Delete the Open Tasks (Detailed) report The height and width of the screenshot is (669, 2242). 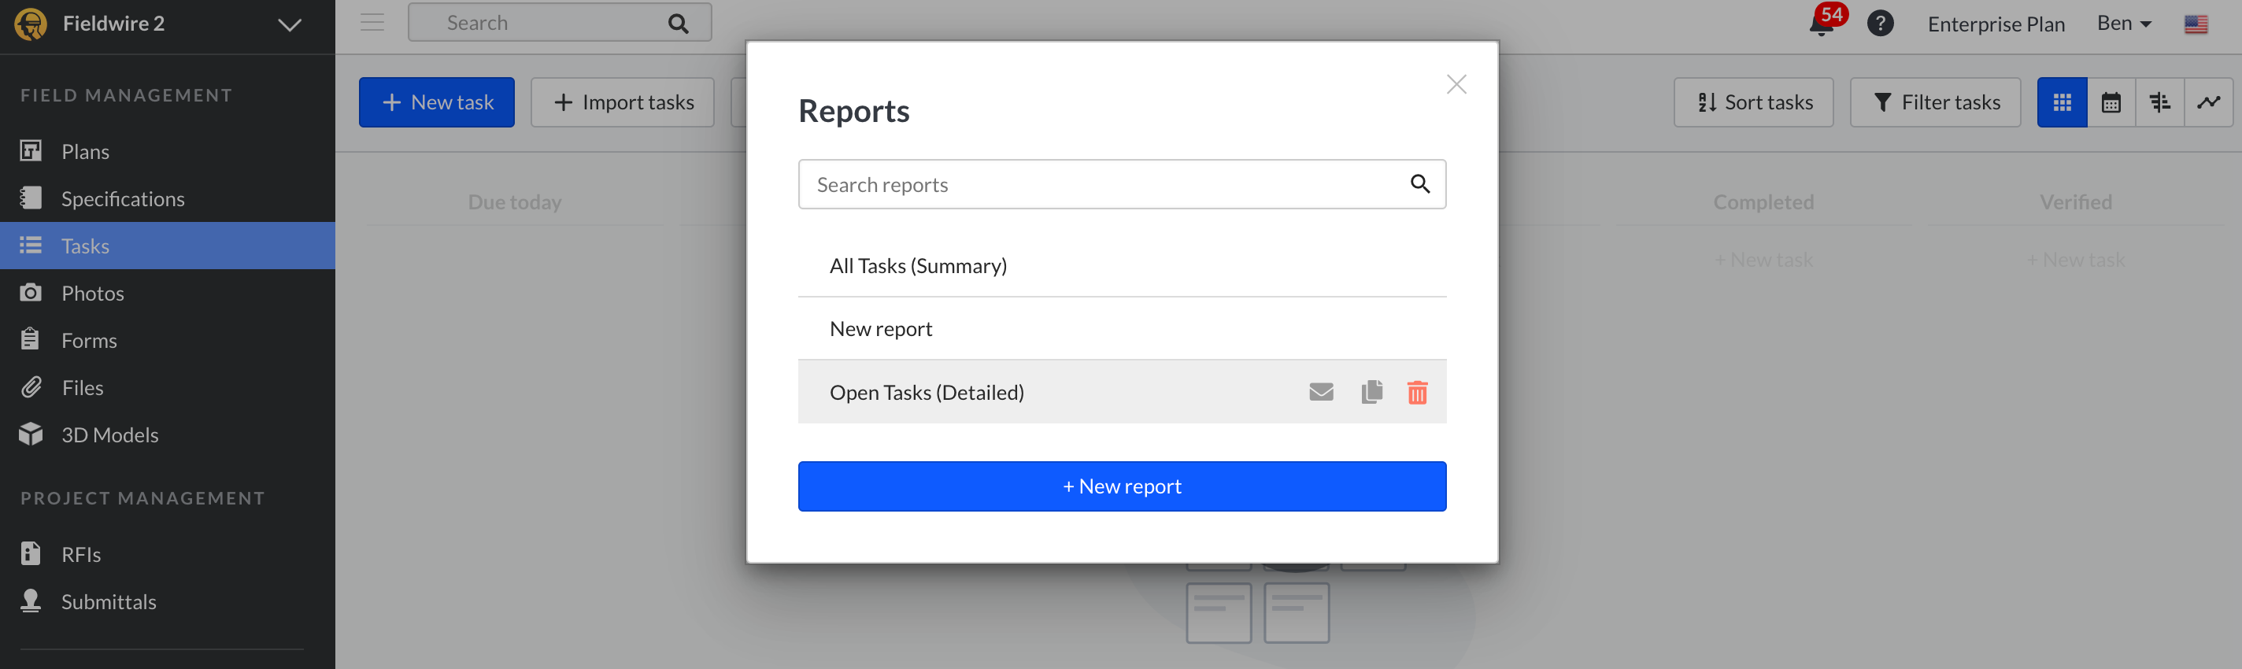(1417, 393)
